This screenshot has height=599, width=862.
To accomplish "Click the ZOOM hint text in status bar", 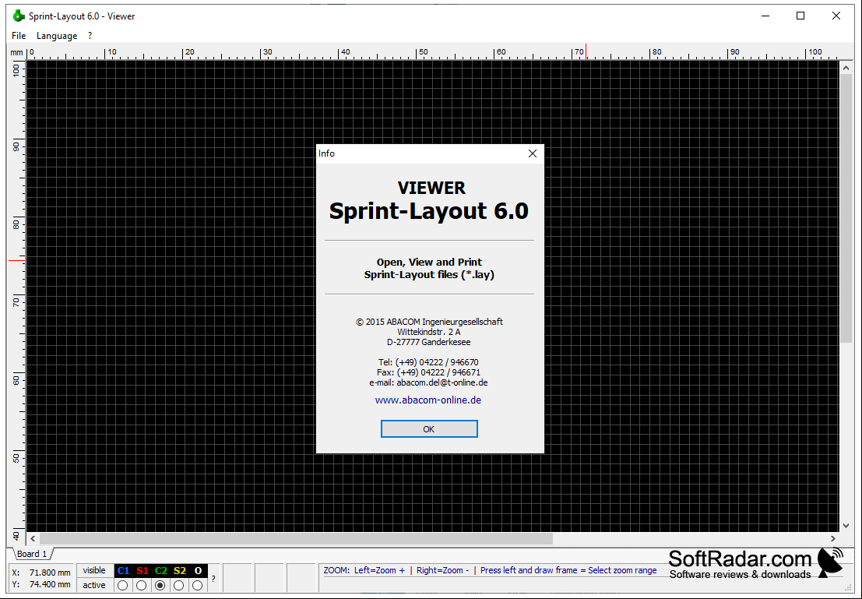I will [x=490, y=570].
